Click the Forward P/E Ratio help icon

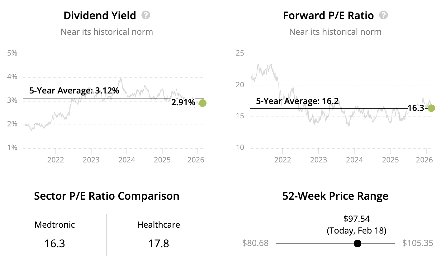pyautogui.click(x=383, y=15)
